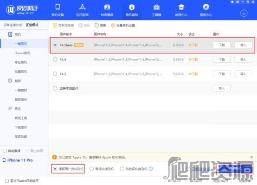Select 批量刷机 in the sidebar

[21, 72]
